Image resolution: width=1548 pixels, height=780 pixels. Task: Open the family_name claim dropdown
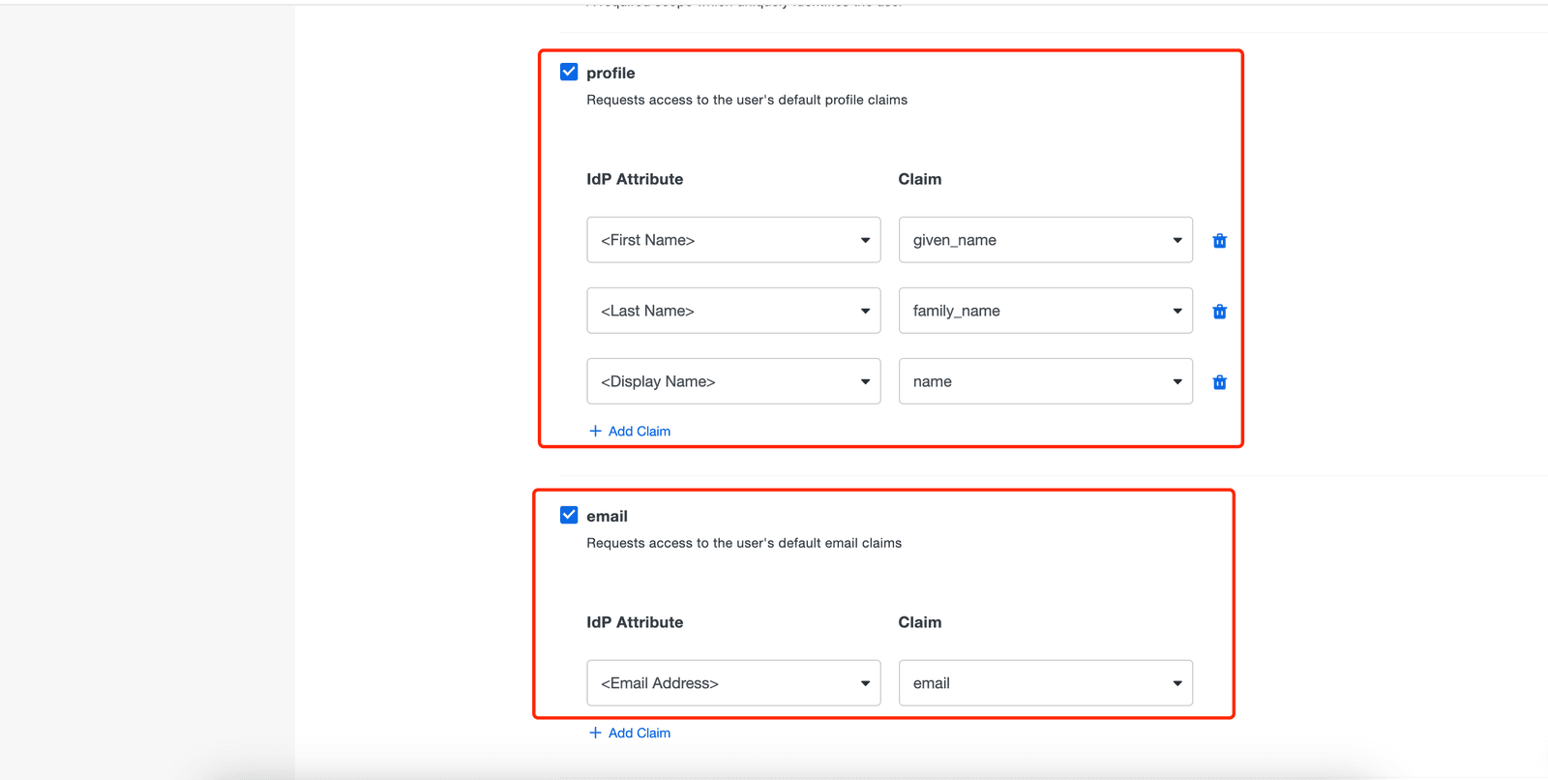1045,311
